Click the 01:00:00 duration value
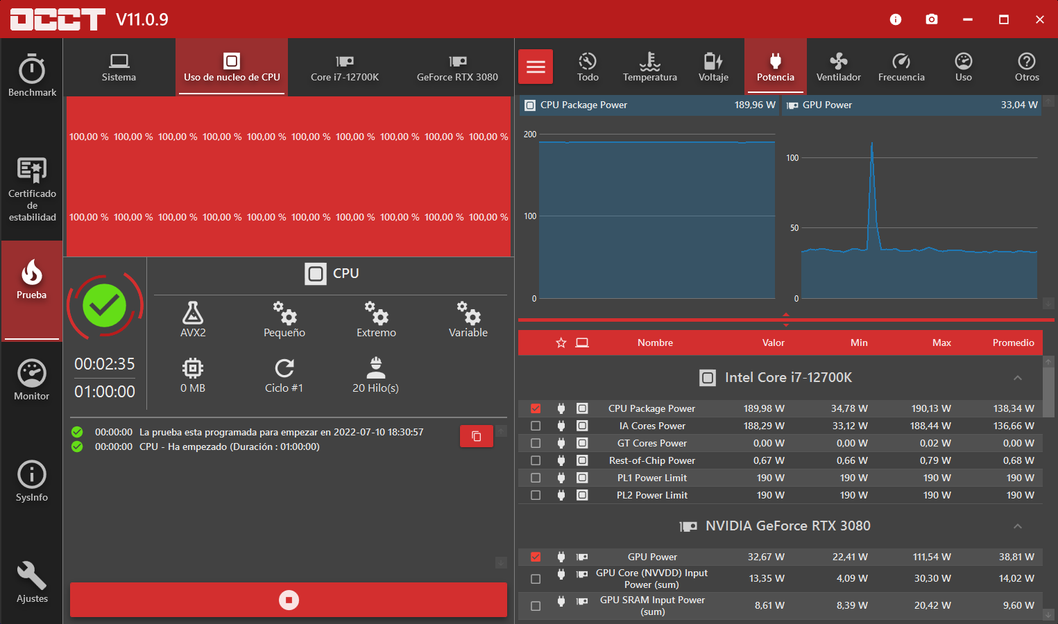 [x=105, y=392]
